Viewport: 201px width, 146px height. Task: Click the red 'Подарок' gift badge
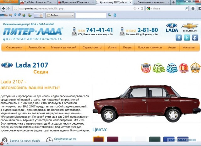point(183,68)
